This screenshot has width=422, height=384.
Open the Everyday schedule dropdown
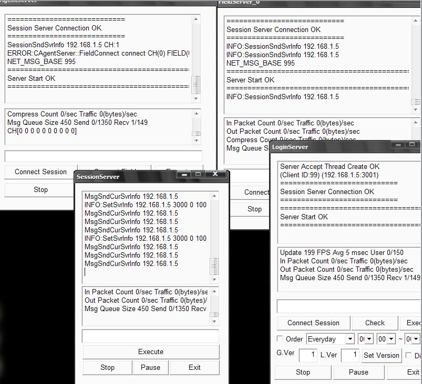pyautogui.click(x=350, y=339)
